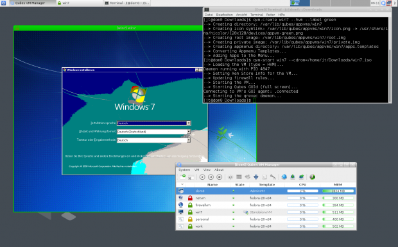Open Hilfe menu in terminal window
Screen dimensions: 398x247
coord(281,15)
